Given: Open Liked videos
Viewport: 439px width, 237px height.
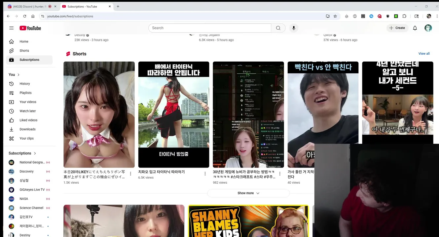Looking at the screenshot, I should tap(29, 120).
